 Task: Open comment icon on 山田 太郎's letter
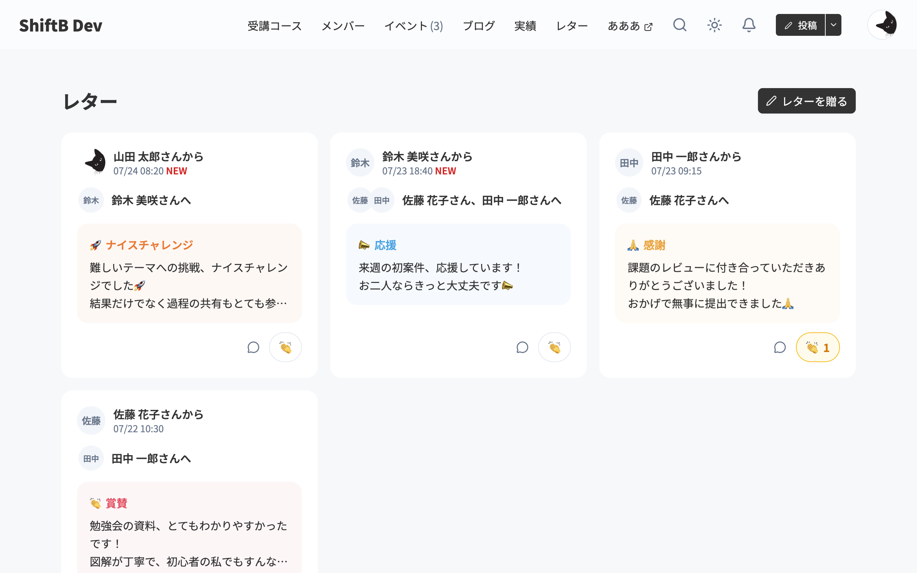[253, 347]
